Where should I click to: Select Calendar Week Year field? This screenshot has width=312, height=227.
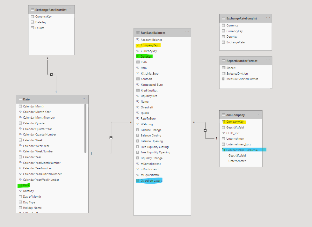[36, 146]
